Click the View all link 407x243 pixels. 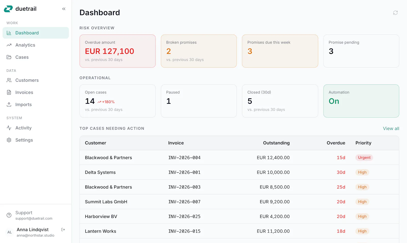click(x=391, y=128)
